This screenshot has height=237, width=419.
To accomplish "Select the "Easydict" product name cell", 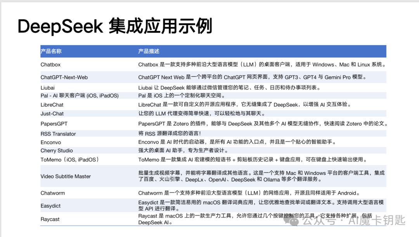I will click(50, 206).
